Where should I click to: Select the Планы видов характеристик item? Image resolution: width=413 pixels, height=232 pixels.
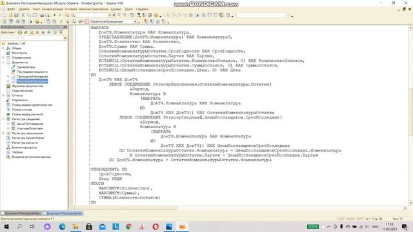pyautogui.click(x=32, y=105)
